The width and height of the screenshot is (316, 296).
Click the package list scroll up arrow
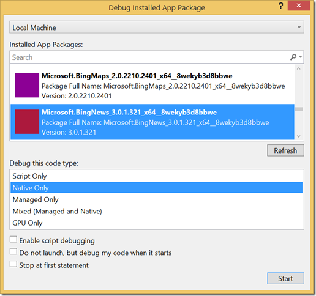pyautogui.click(x=299, y=68)
